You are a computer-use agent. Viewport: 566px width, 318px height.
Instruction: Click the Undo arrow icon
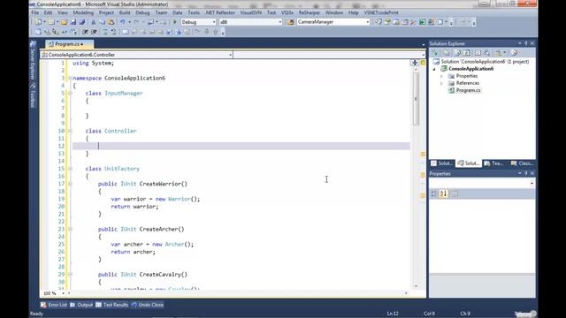(x=123, y=22)
